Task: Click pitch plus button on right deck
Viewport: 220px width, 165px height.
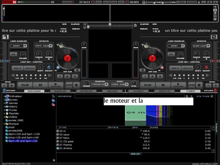Action: click(x=216, y=85)
